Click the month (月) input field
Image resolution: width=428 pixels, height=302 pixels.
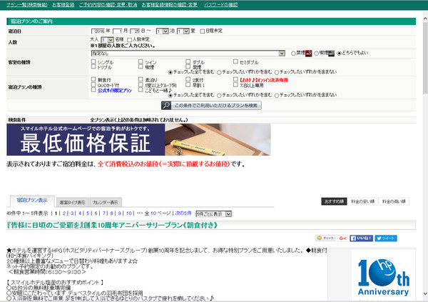118,31
